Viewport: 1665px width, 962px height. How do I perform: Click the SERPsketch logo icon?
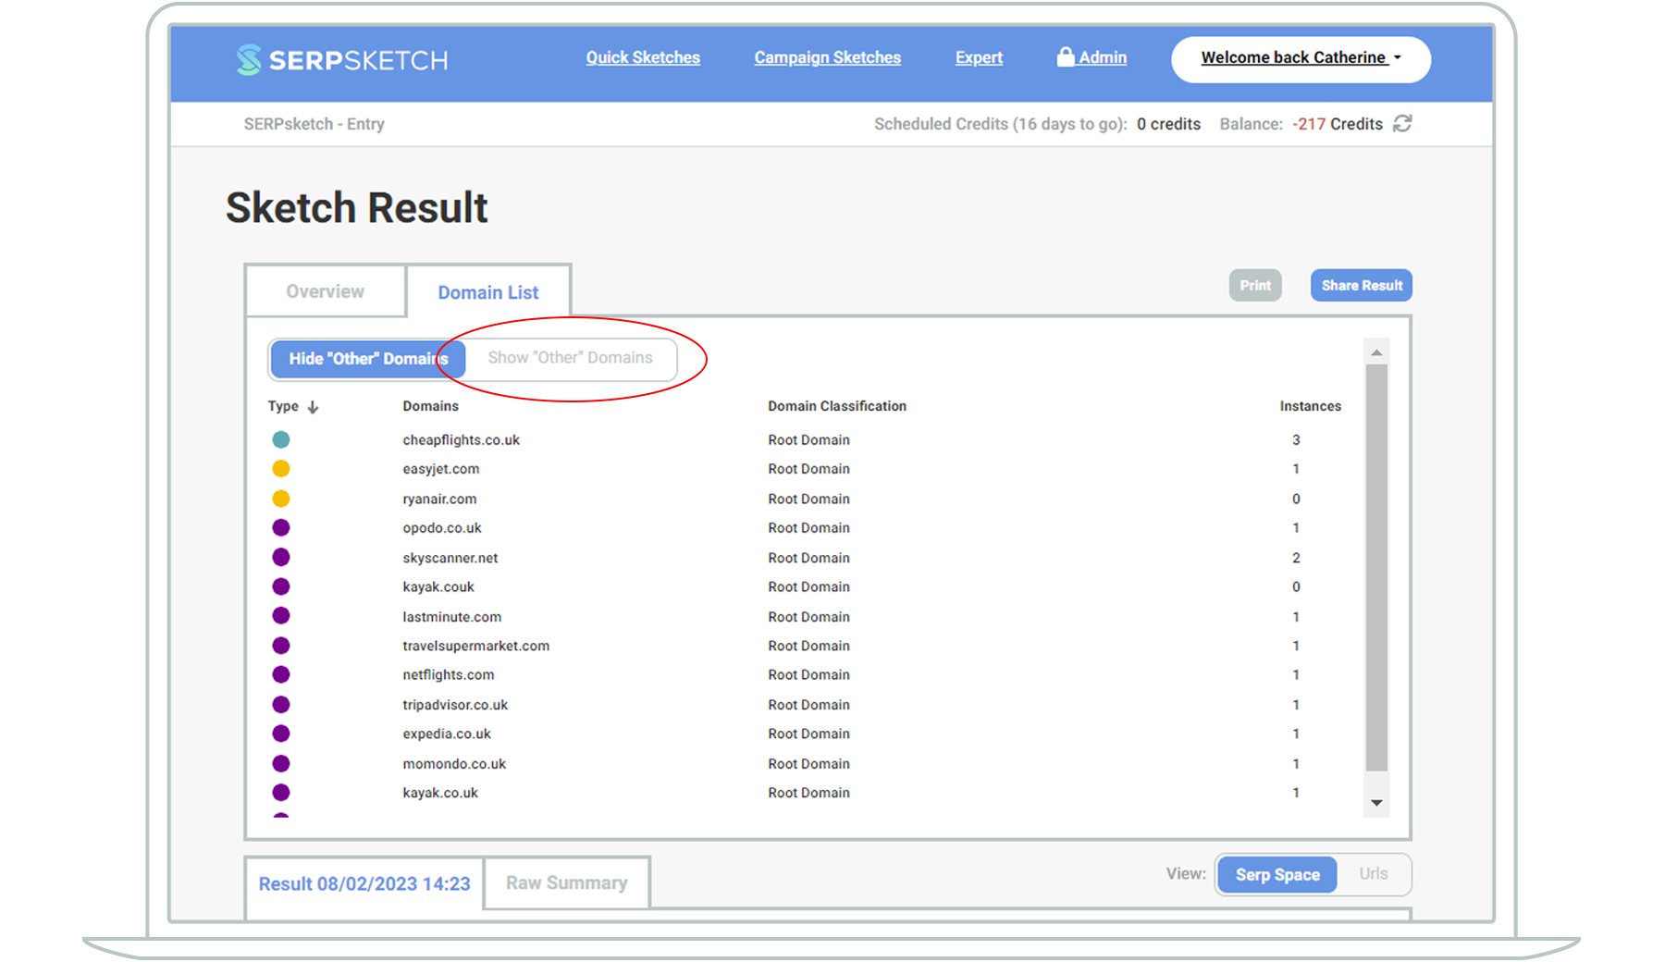tap(248, 60)
